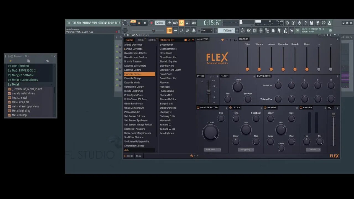The image size is (354, 199).
Task: Open the Plugin database plug icon
Action: click(x=279, y=30)
